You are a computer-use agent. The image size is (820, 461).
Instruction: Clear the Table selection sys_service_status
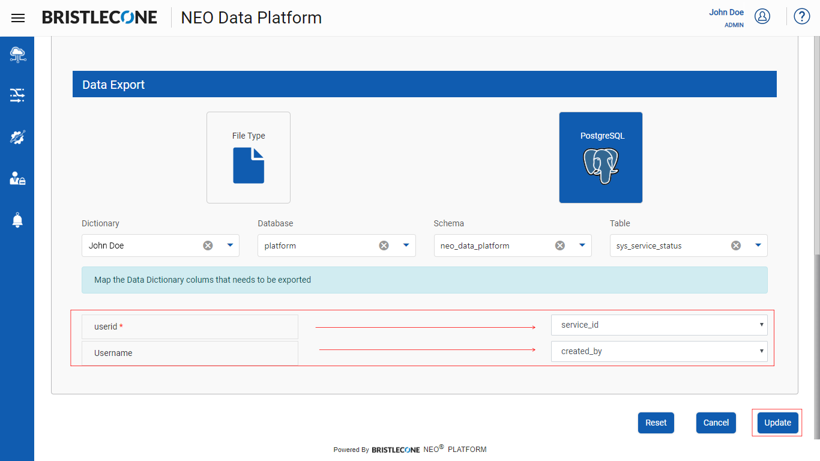(735, 246)
